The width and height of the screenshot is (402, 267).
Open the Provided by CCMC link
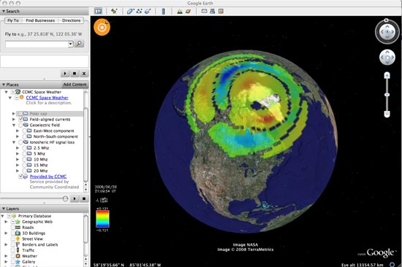tap(48, 177)
